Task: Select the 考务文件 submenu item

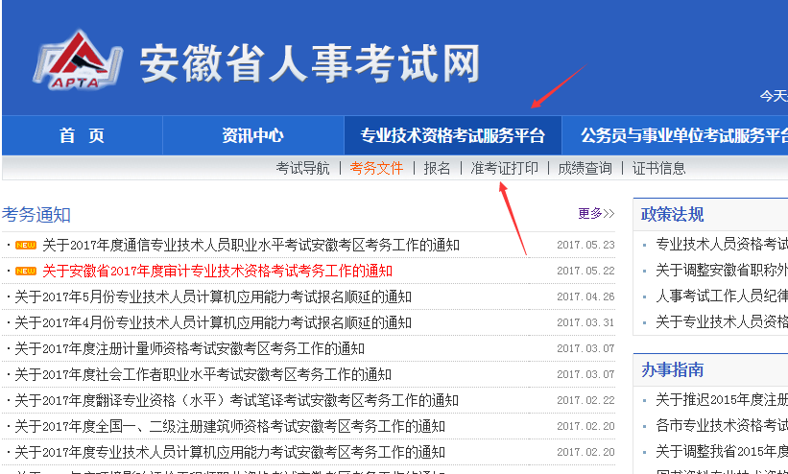Action: tap(376, 168)
